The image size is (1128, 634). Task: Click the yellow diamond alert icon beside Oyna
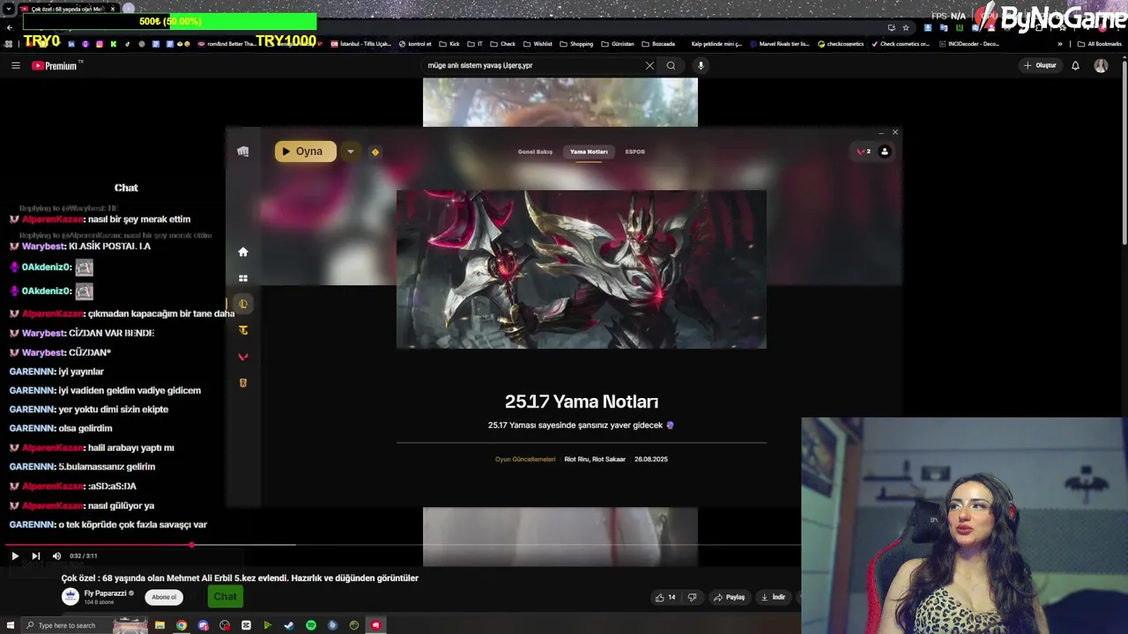pyautogui.click(x=375, y=151)
